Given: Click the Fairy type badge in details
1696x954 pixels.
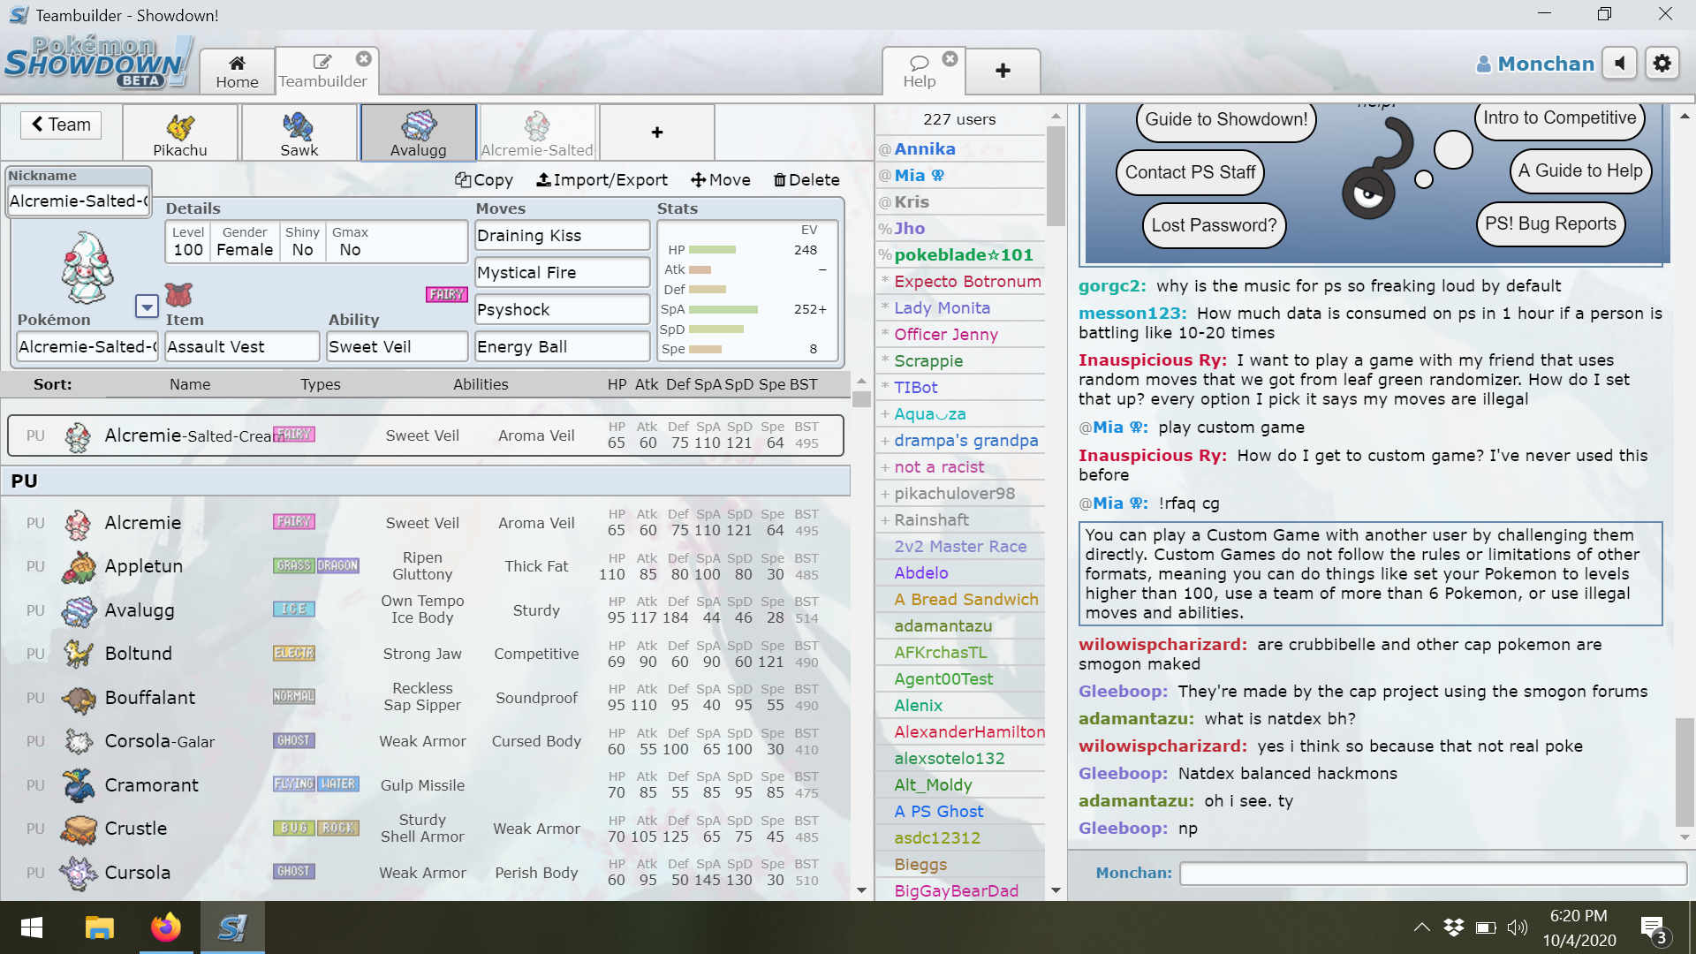Looking at the screenshot, I should [x=446, y=294].
